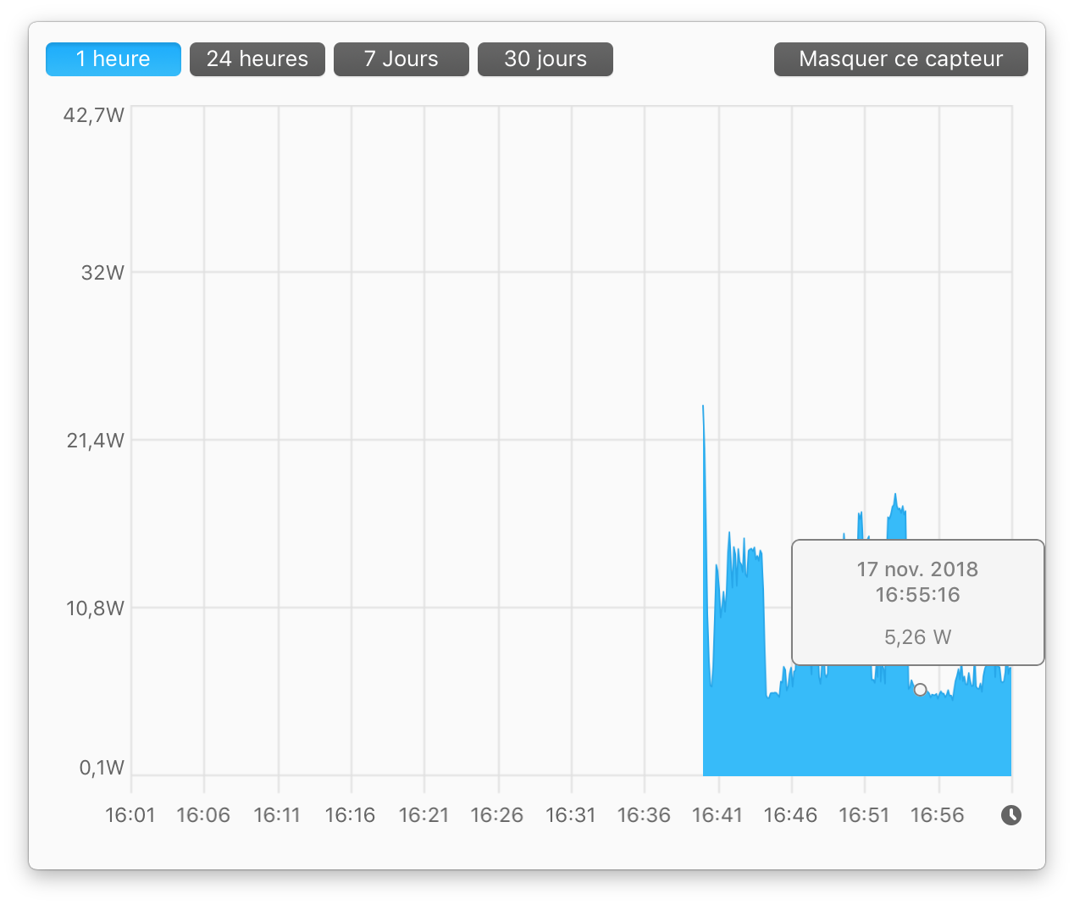
Task: Select the 1 heure time range
Action: [113, 59]
